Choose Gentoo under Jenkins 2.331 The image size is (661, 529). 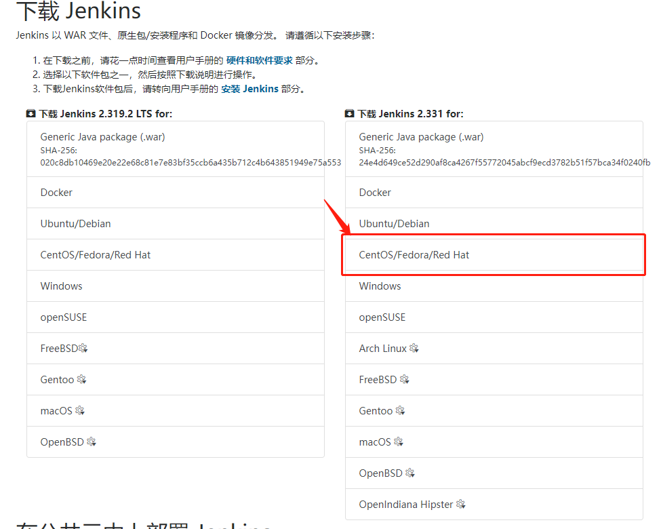point(494,411)
